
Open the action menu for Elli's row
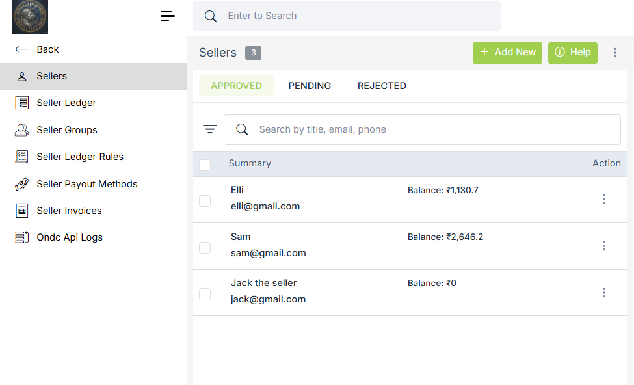tap(604, 199)
